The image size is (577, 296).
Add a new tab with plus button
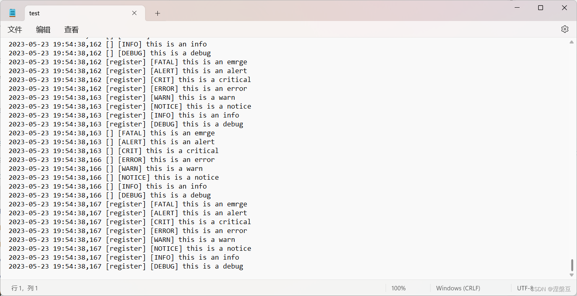click(157, 13)
